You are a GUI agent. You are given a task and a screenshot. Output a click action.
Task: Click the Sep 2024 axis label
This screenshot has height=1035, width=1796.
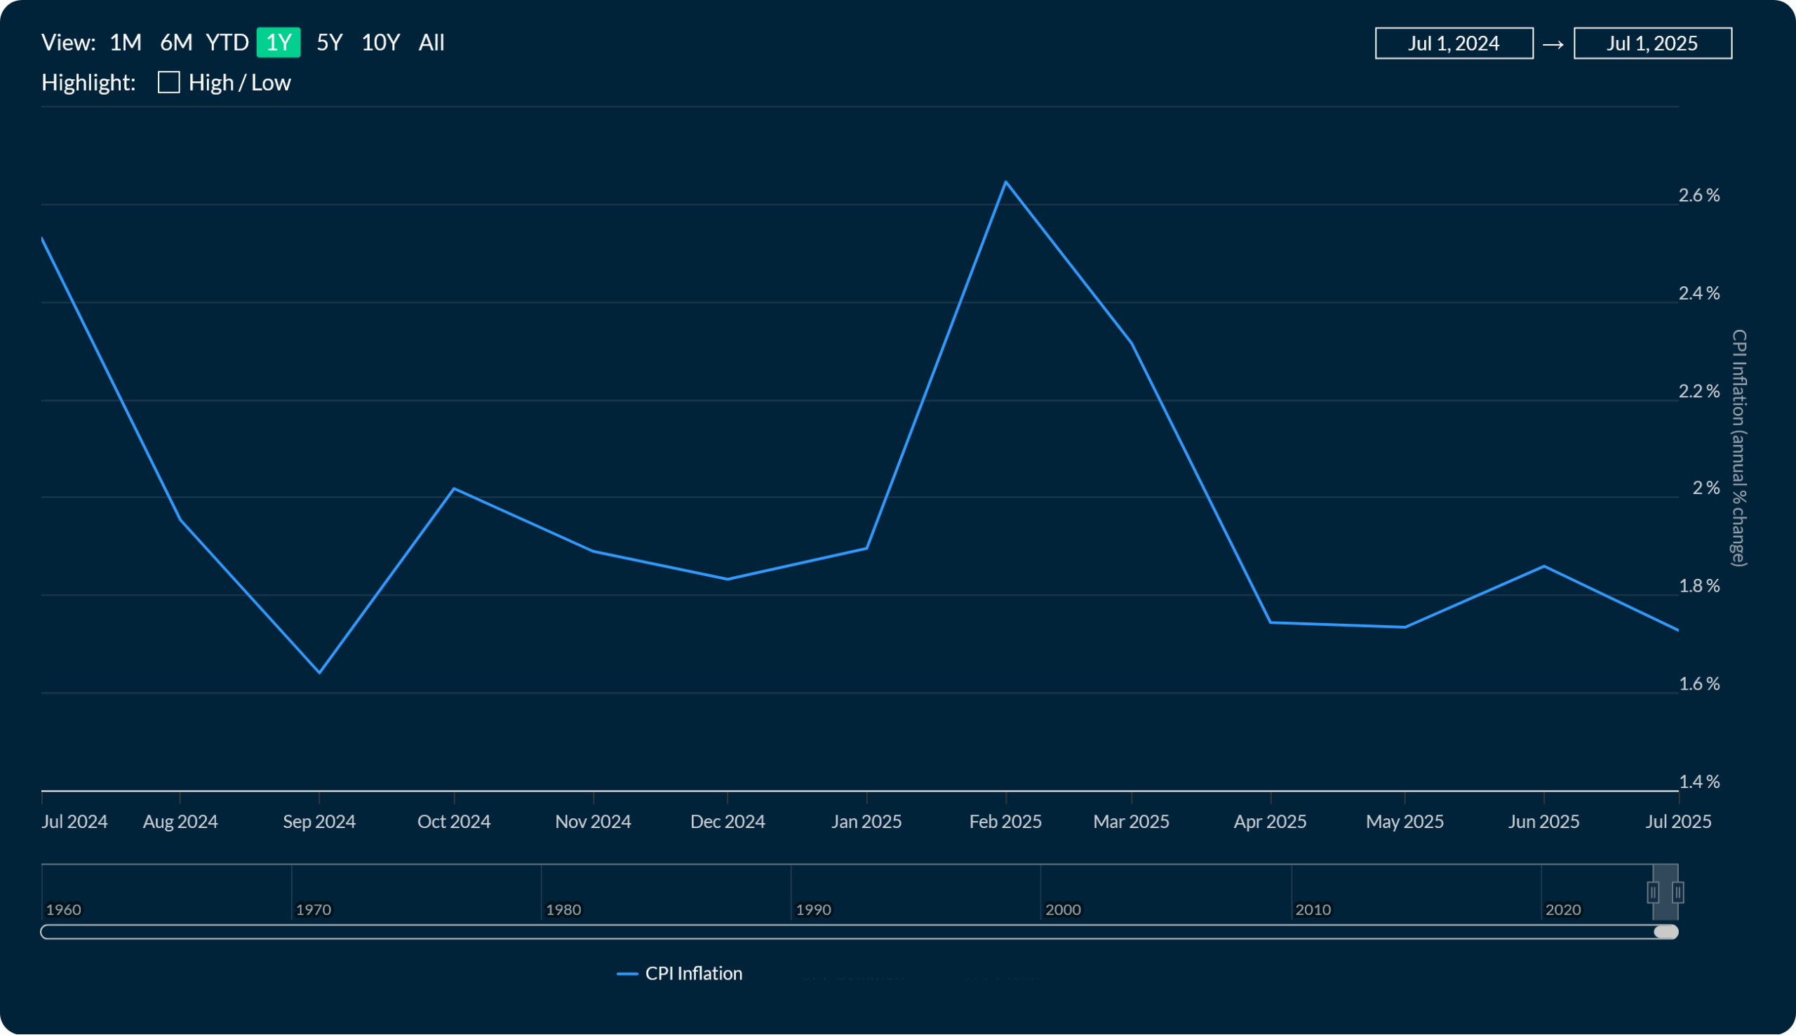(x=319, y=822)
